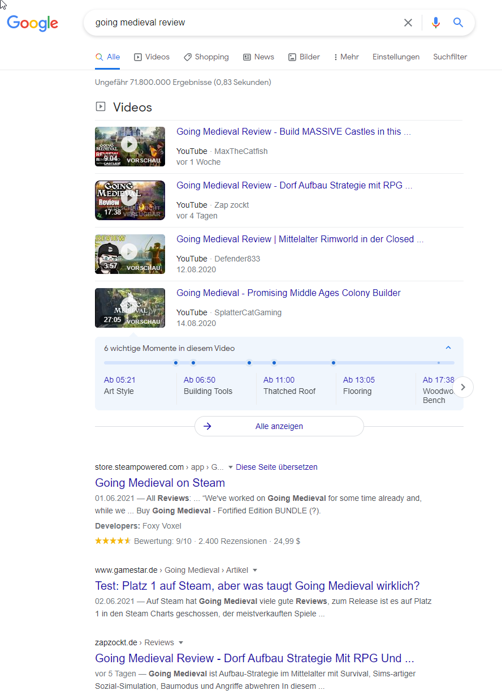Open the SplatterCatGaming video thumbnail

coord(129,307)
